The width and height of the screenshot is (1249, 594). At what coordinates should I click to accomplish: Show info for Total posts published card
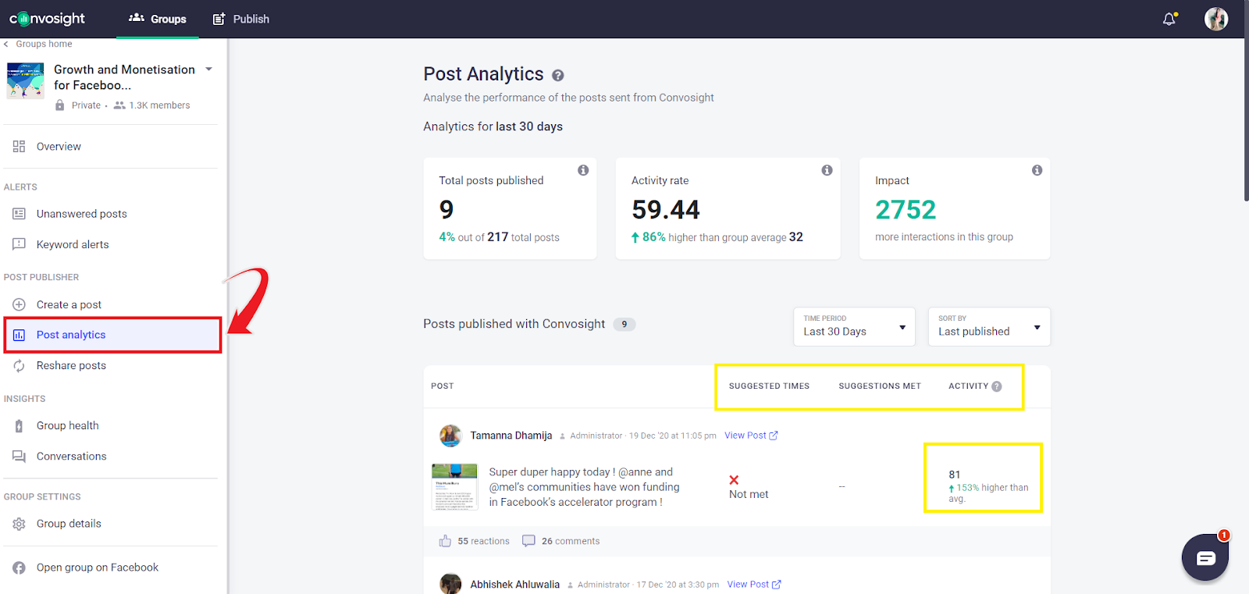[583, 170]
